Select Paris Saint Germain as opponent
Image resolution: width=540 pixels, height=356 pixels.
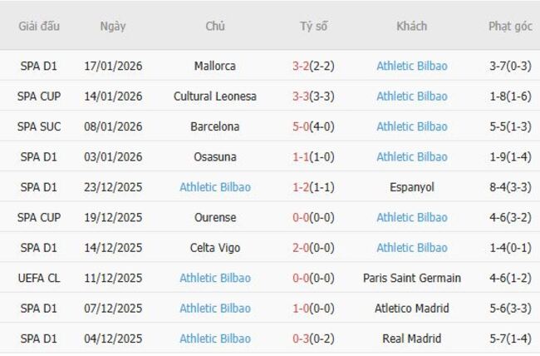click(411, 278)
